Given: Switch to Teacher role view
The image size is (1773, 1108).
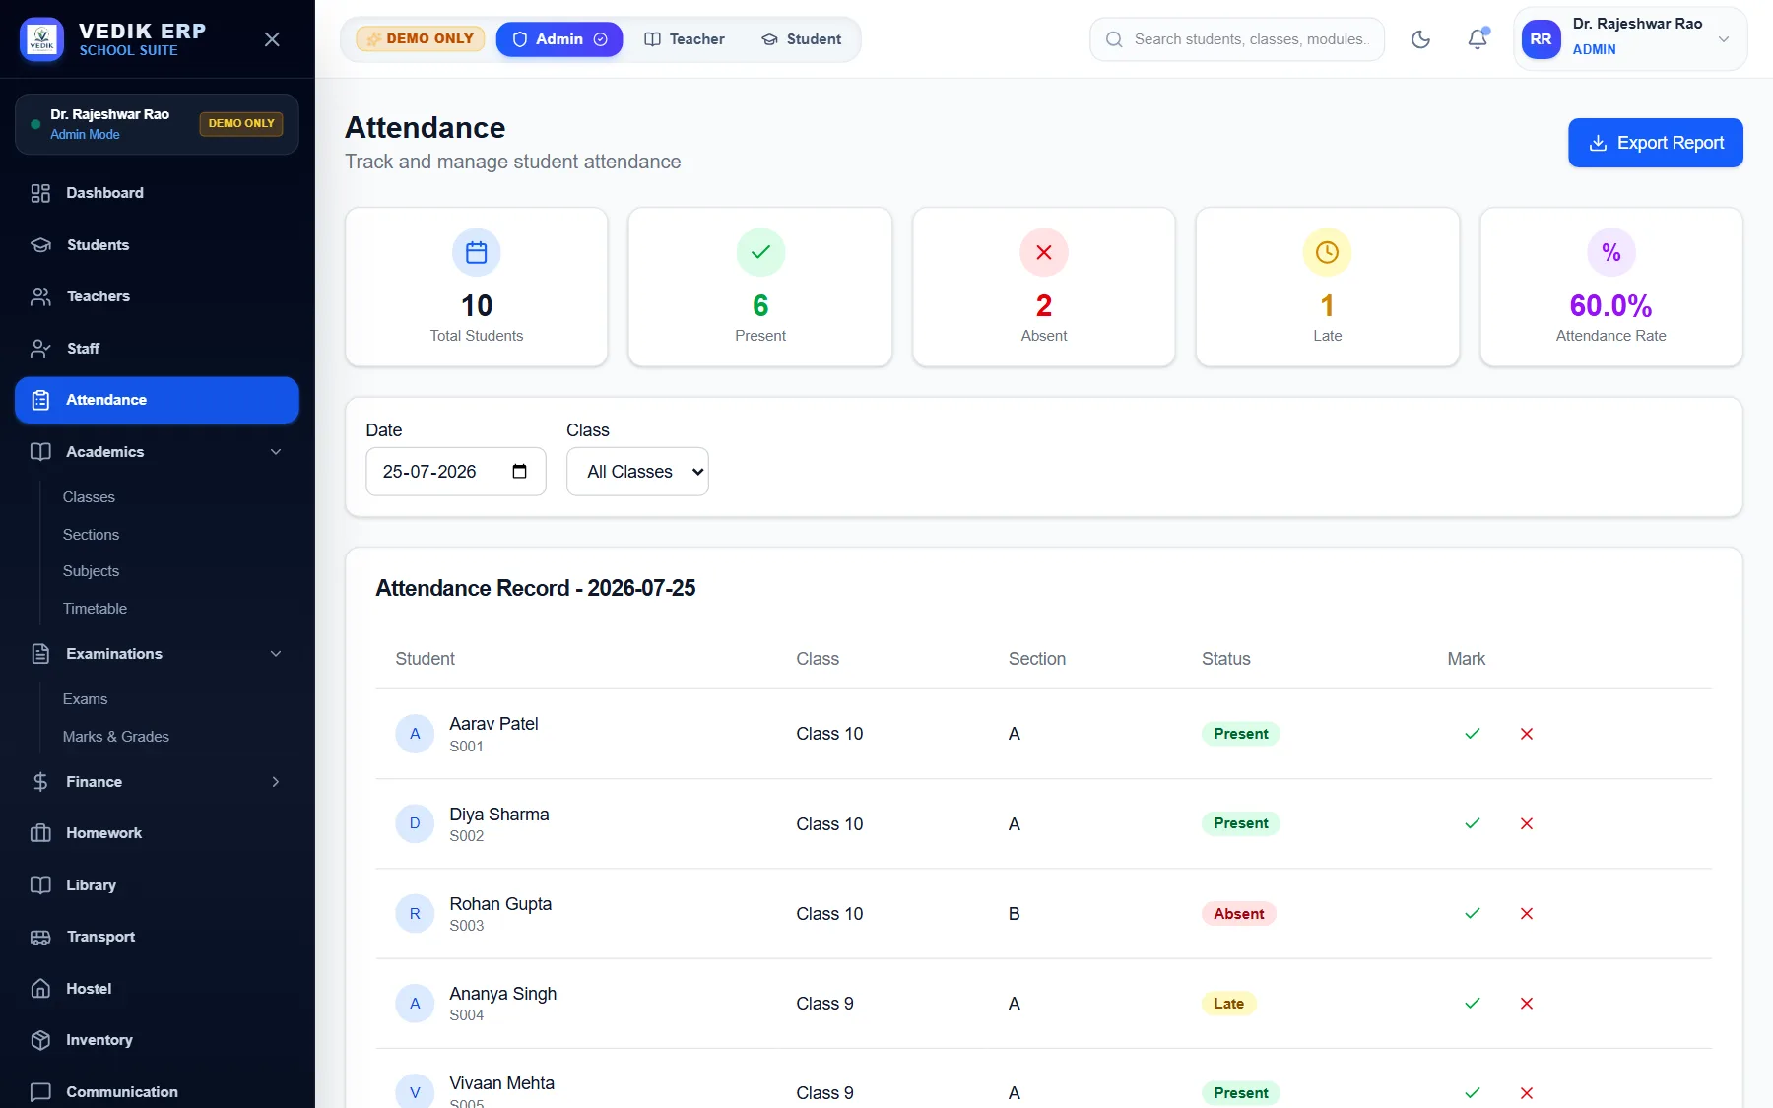Looking at the screenshot, I should coord(685,39).
